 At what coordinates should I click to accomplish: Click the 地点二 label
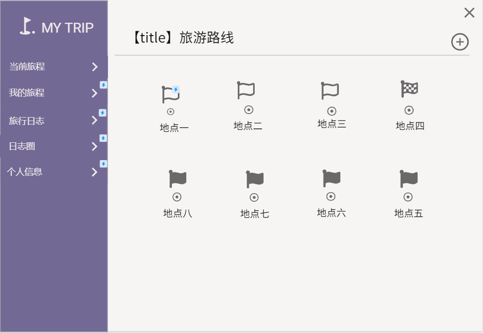(248, 125)
